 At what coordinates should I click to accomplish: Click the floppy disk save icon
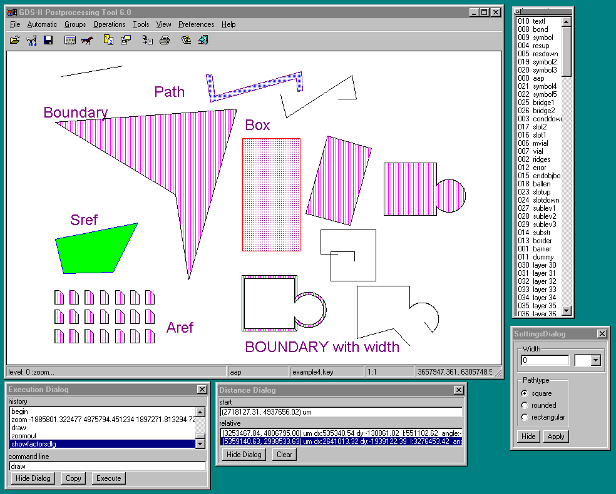[48, 40]
